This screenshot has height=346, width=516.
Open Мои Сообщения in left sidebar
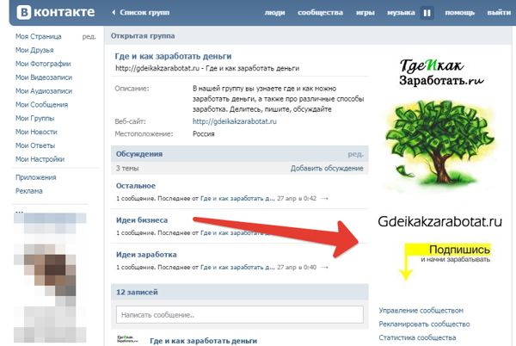42,105
